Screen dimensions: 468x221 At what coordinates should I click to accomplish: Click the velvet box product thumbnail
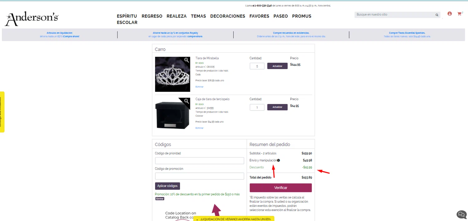coord(173,113)
